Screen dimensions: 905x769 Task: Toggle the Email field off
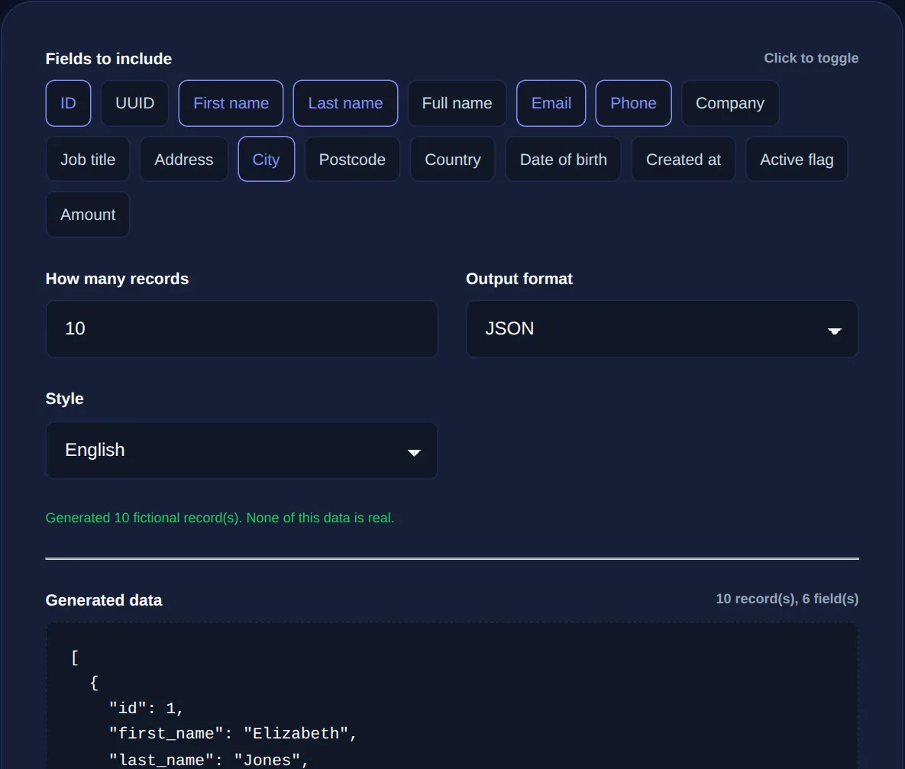[x=551, y=103]
